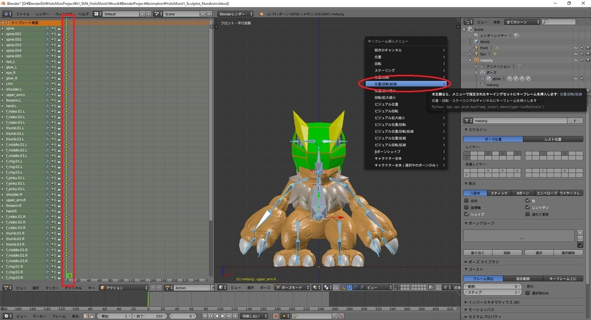The image size is (591, 320).
Task: Hide the Sun lamp via eye icon
Action: coord(576,54)
